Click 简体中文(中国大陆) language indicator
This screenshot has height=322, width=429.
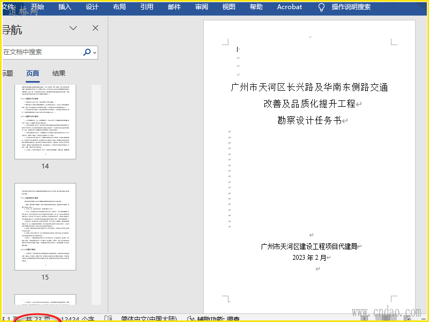149,319
